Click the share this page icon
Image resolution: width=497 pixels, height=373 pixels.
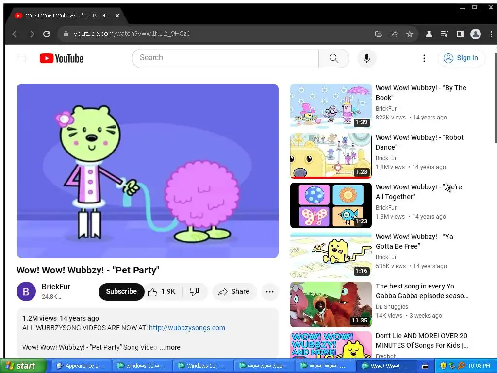[394, 34]
